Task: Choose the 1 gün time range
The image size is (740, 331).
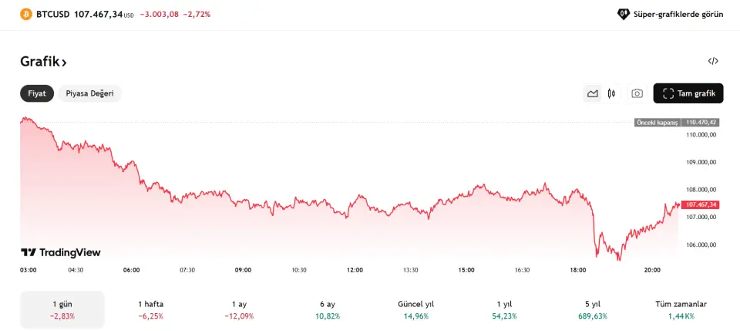Action: coord(62,309)
